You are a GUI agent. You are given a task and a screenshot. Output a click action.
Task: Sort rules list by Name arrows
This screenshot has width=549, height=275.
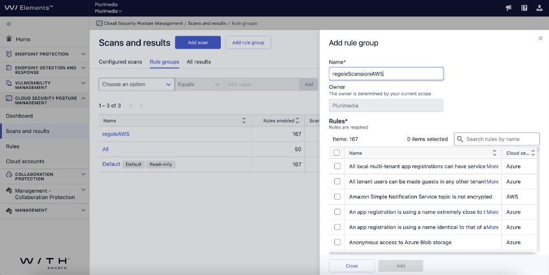[495, 153]
